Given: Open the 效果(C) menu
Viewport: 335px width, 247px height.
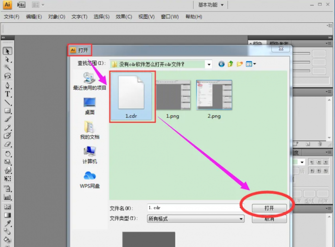Looking at the screenshot, I should (x=124, y=17).
